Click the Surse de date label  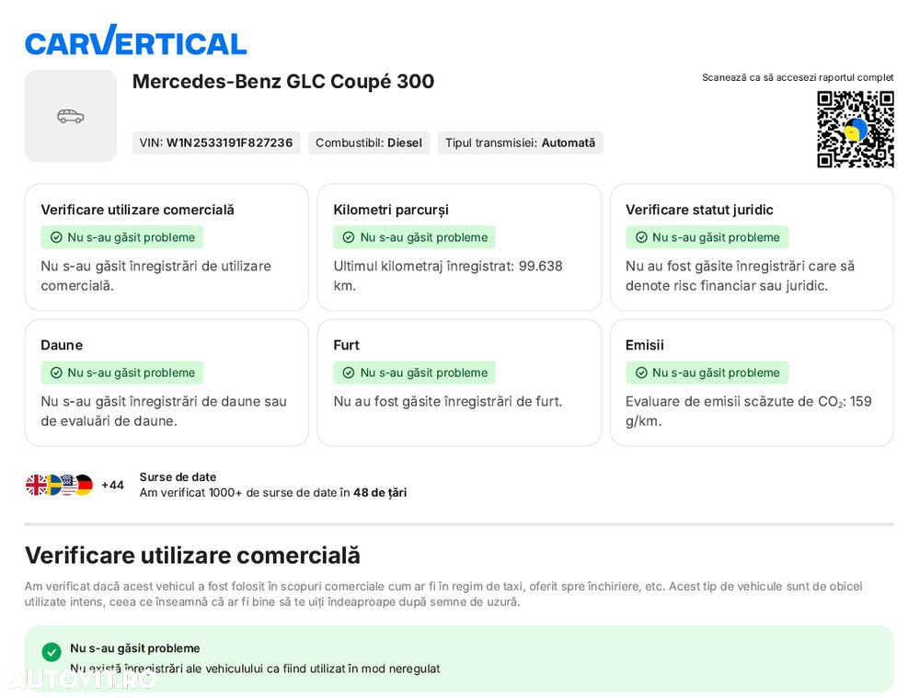178,477
